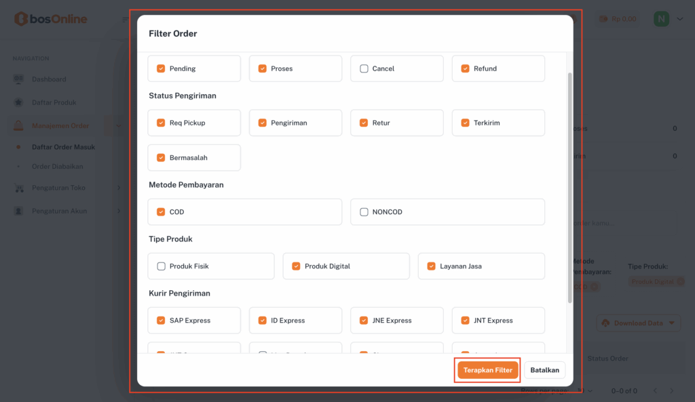The height and width of the screenshot is (402, 695).
Task: Open the profile dropdown arrow
Action: [680, 19]
